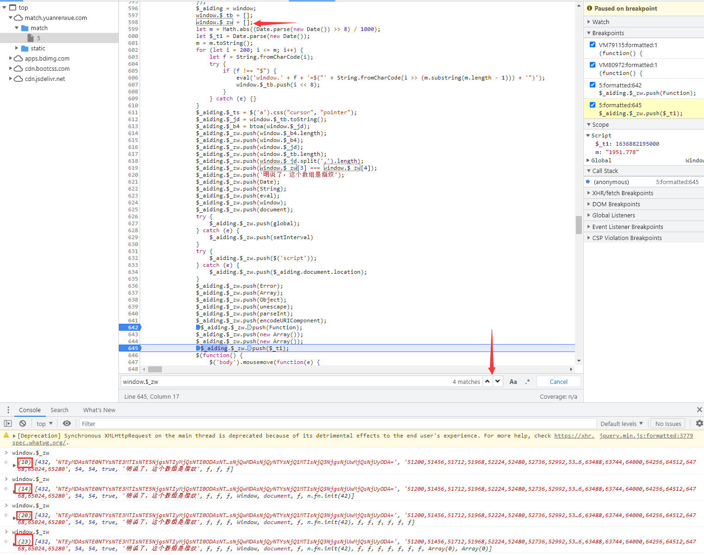Open the What's New tab
704x555 pixels.
point(99,410)
